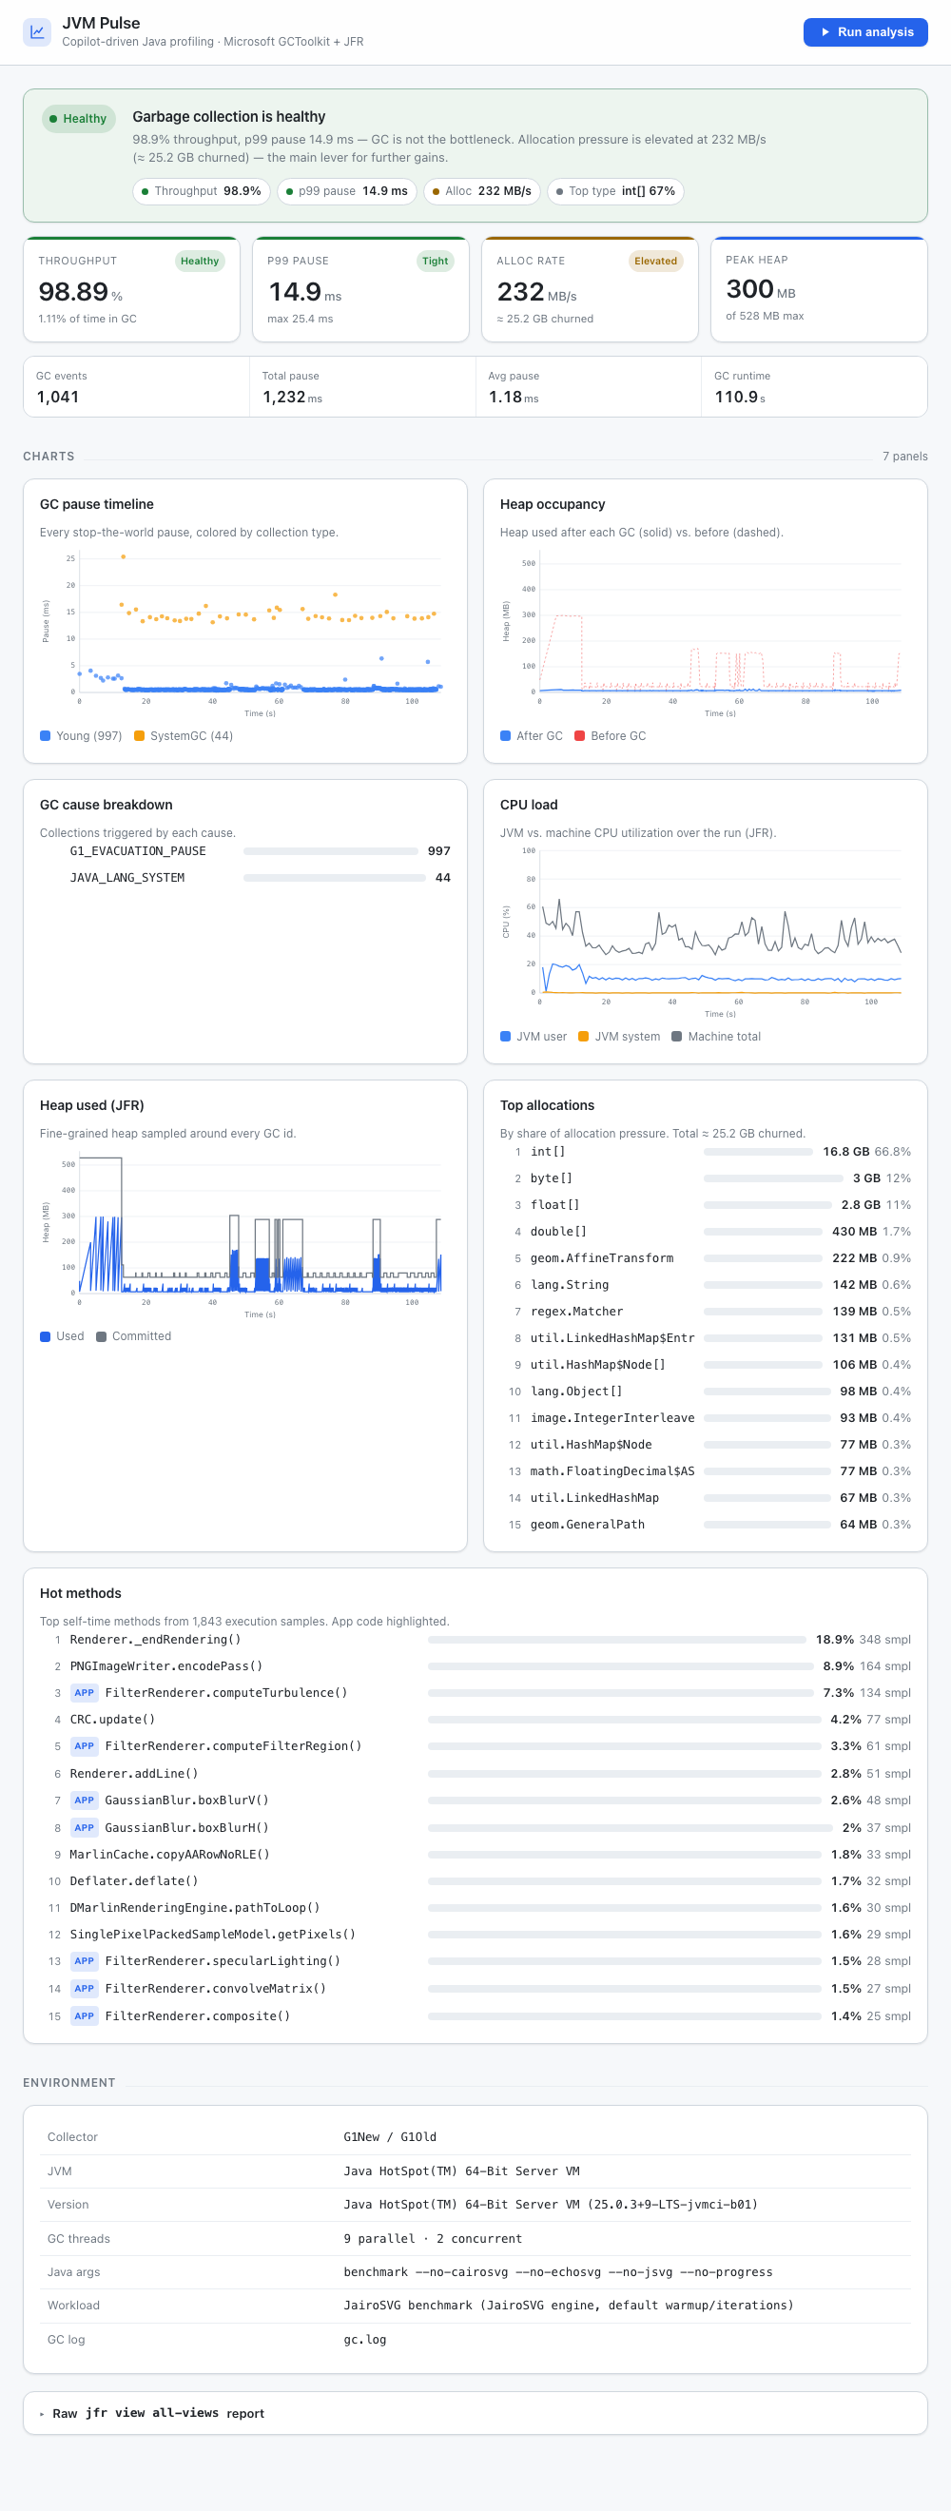Click the Run analysis button
The width and height of the screenshot is (951, 2511).
(x=865, y=32)
